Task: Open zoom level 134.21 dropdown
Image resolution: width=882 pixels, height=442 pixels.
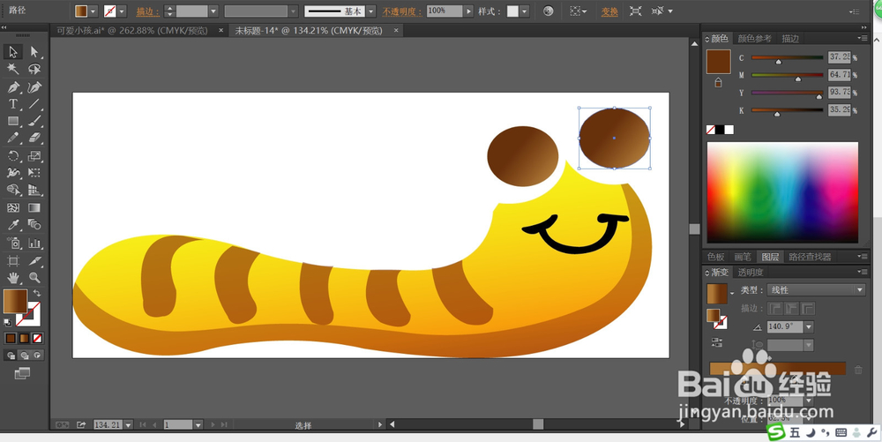Action: point(128,425)
